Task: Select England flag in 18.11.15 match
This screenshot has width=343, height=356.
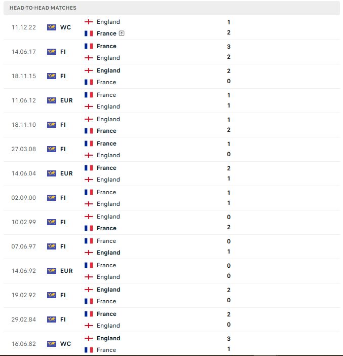Action: (x=89, y=70)
